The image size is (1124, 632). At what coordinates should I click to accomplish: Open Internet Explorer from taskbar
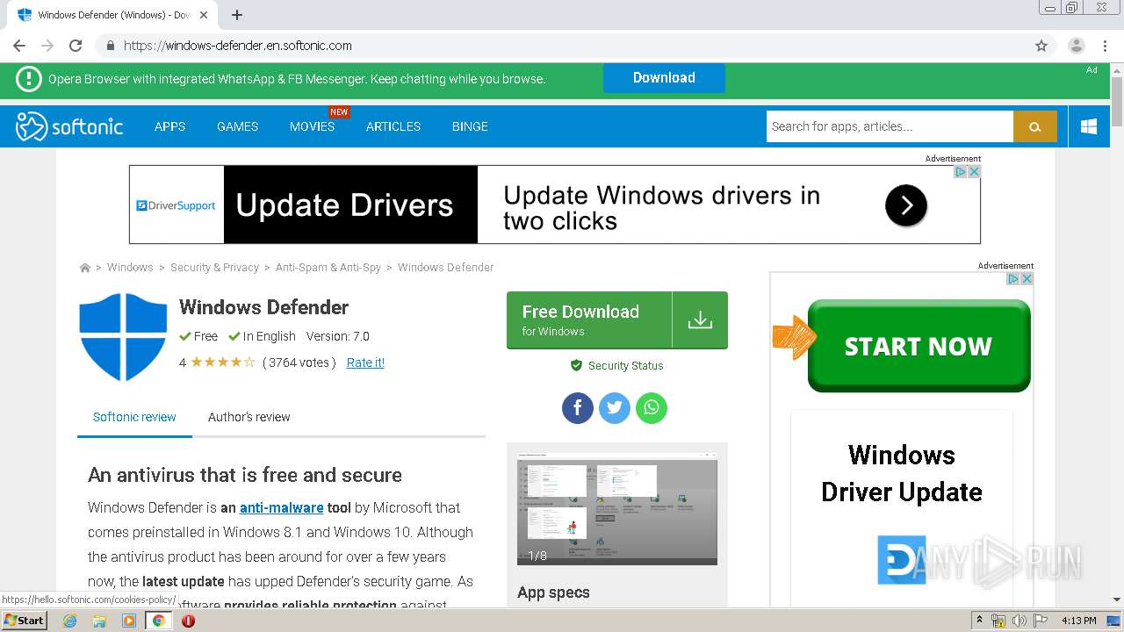(x=70, y=621)
